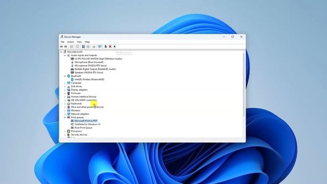This screenshot has height=184, width=327.
Task: Expand Human Interface Devices category
Action: pos(65,97)
